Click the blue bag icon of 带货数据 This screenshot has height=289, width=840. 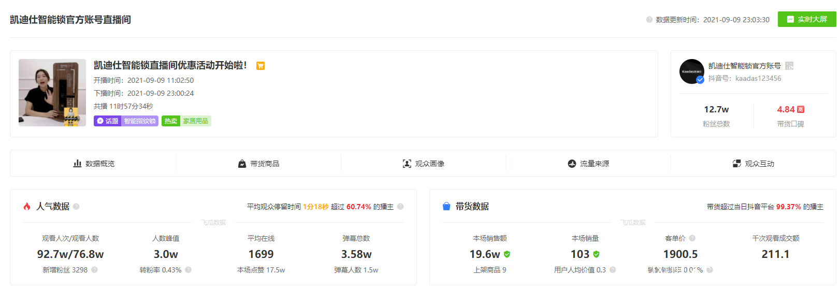tap(446, 206)
